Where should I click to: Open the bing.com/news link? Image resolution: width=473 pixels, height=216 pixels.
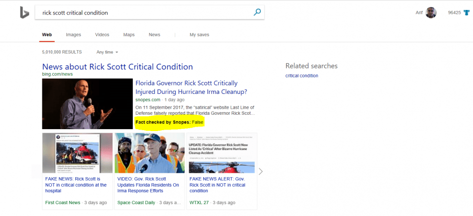coord(57,74)
